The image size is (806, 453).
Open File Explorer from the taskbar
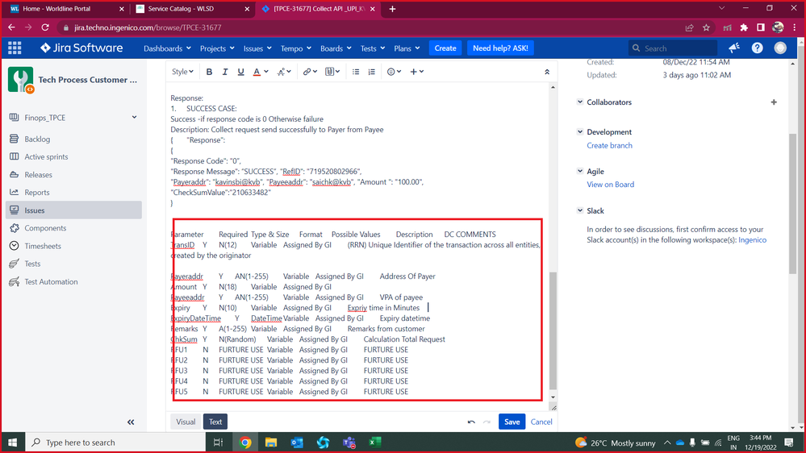271,443
